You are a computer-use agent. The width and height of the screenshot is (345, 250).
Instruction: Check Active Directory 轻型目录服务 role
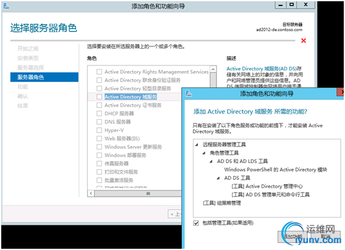pyautogui.click(x=99, y=88)
